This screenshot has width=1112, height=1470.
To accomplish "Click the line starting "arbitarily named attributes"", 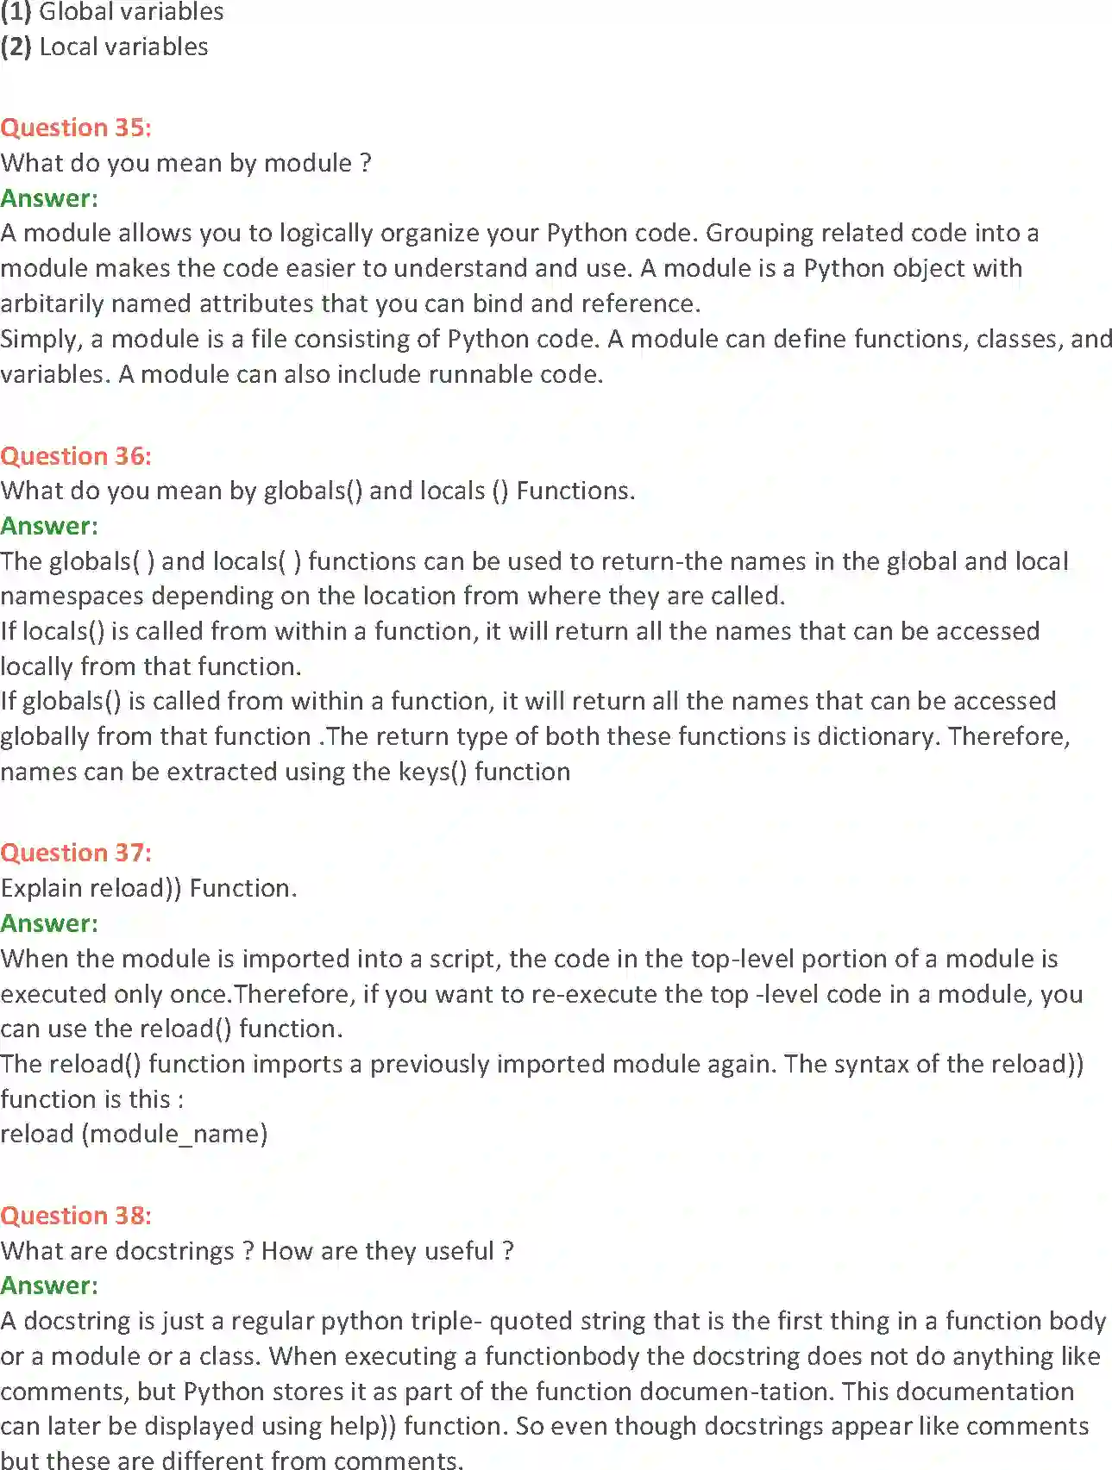I will 350,303.
